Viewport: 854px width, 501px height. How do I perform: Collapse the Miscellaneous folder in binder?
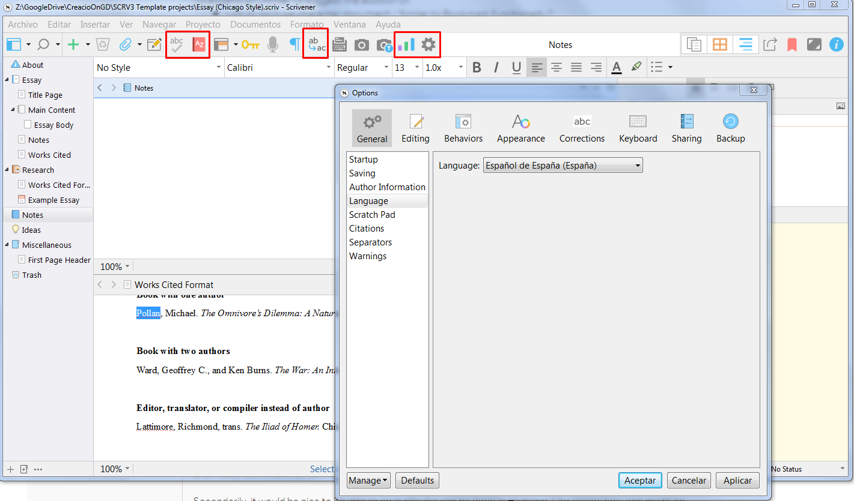click(7, 245)
